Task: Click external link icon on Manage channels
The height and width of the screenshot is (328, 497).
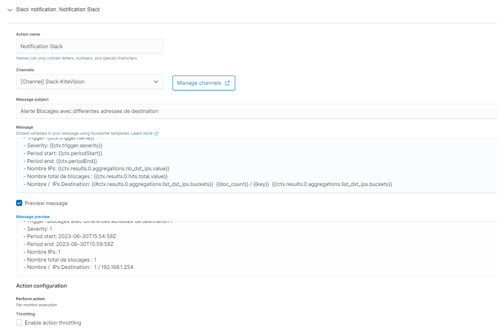Action: (x=227, y=83)
